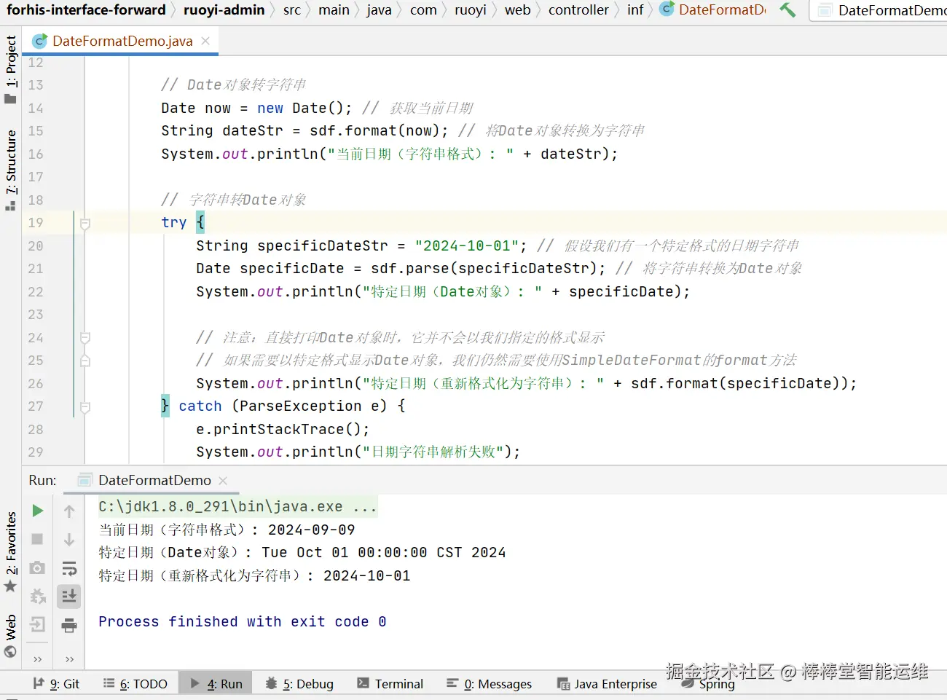Image resolution: width=947 pixels, height=700 pixels.
Task: Expand more actions under print icon
Action: point(70,659)
